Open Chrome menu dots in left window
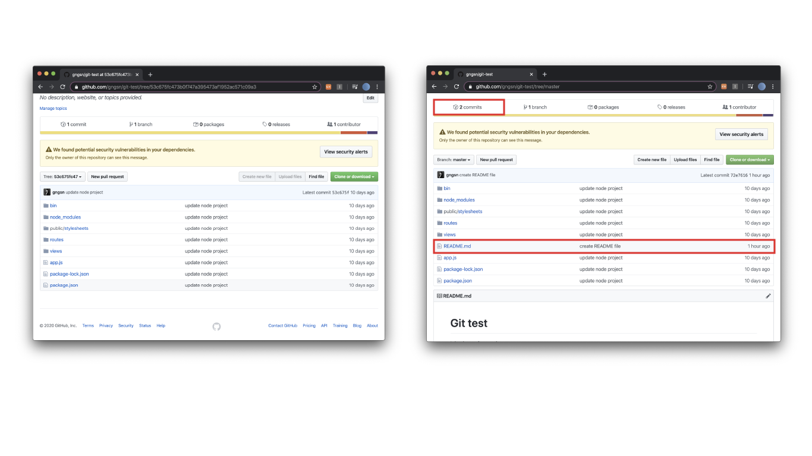This screenshot has height=456, width=812. pyautogui.click(x=377, y=87)
